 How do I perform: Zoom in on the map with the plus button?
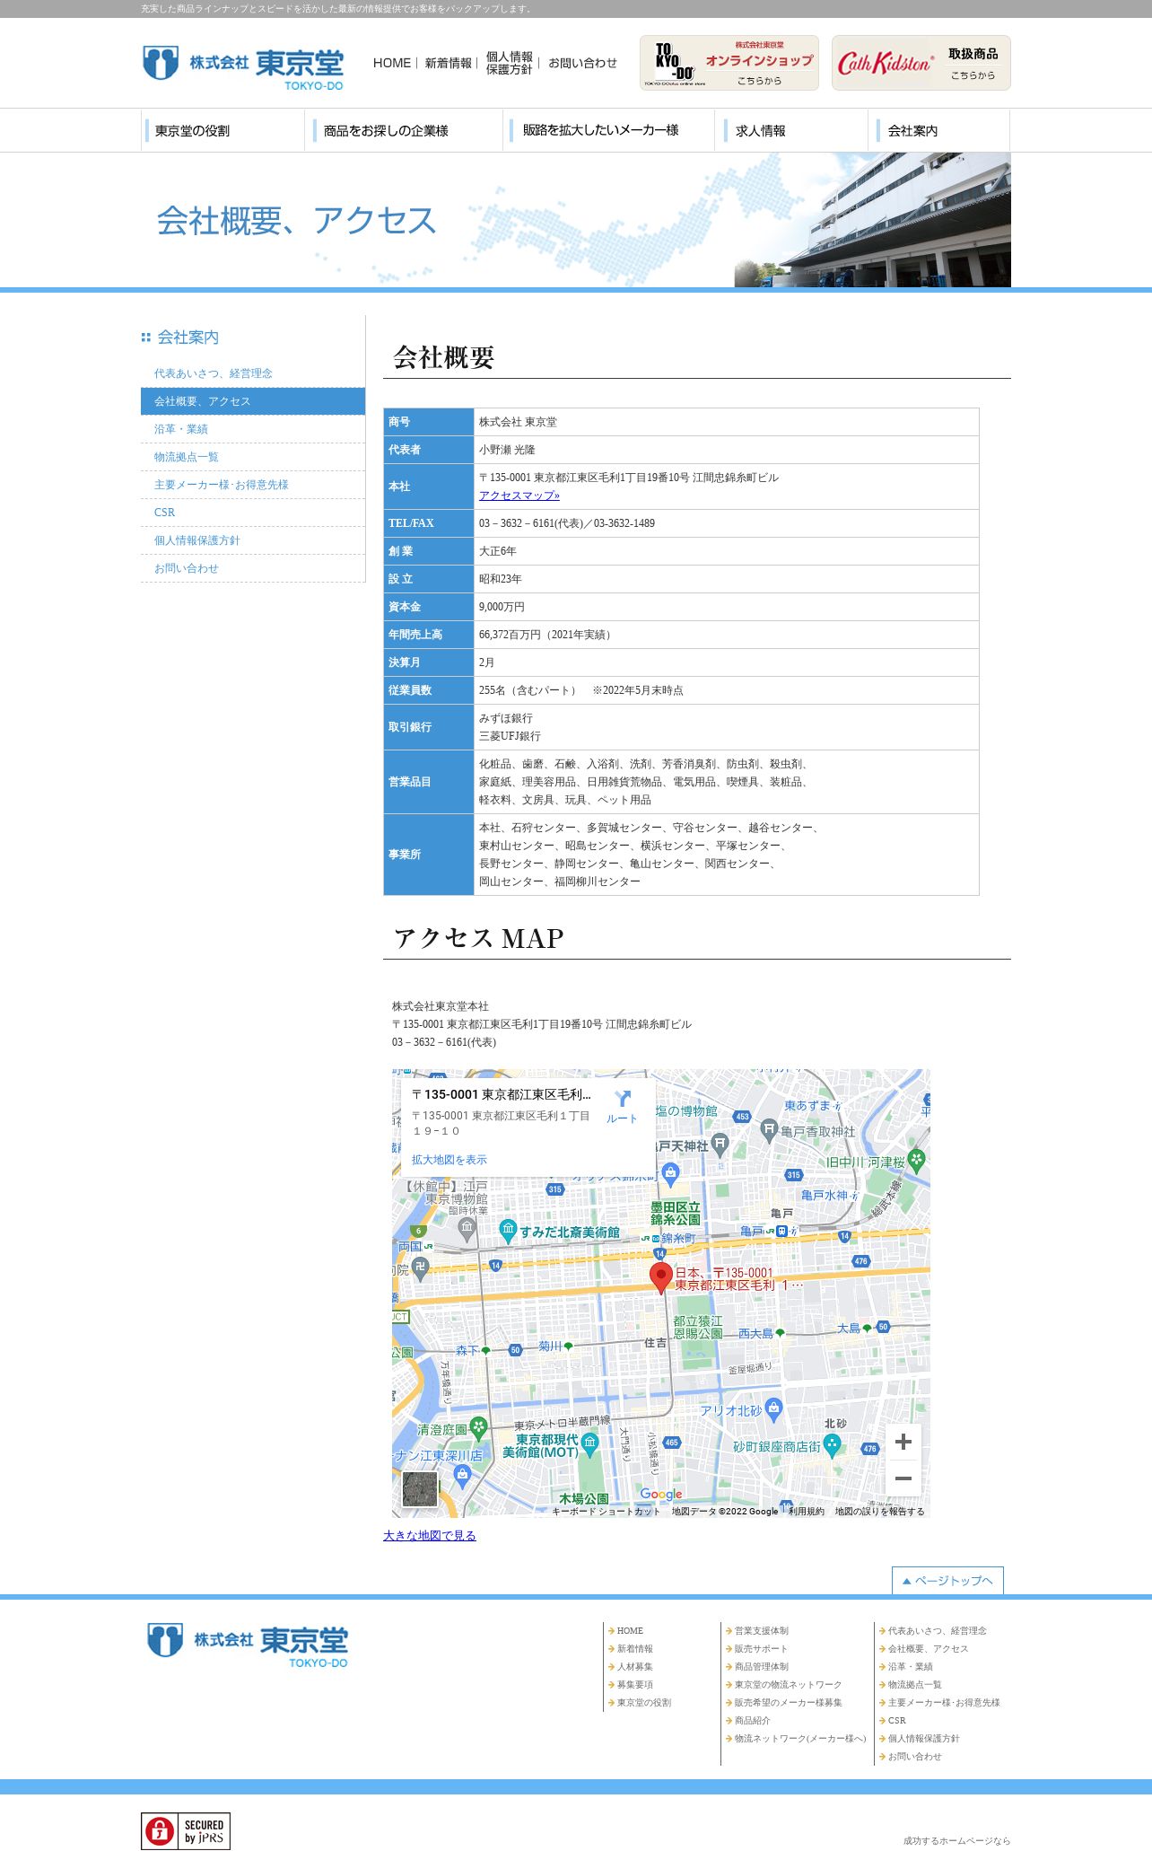(903, 1442)
